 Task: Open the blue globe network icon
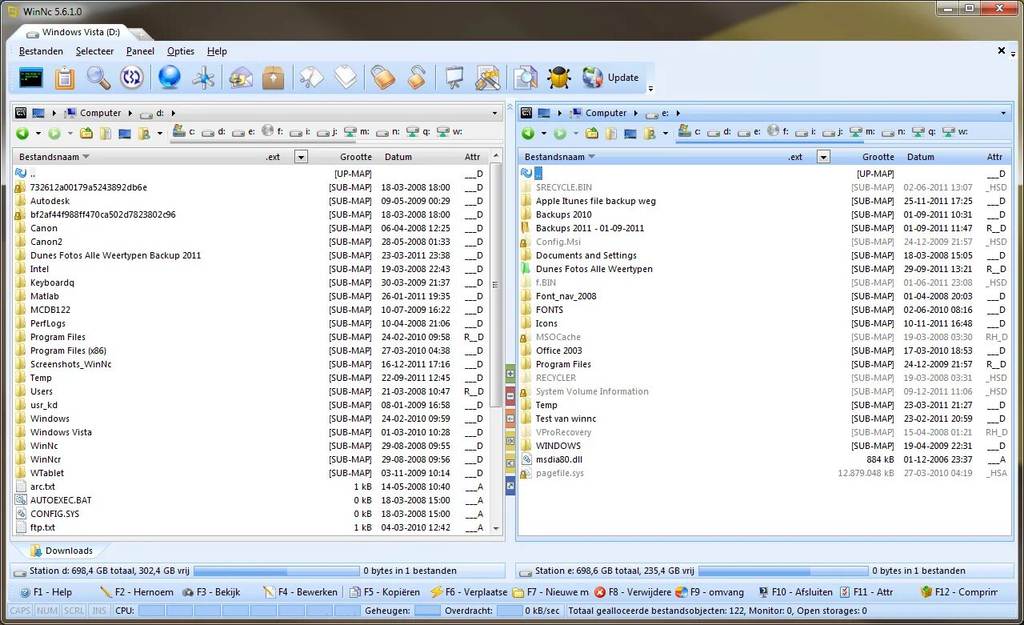coord(170,78)
